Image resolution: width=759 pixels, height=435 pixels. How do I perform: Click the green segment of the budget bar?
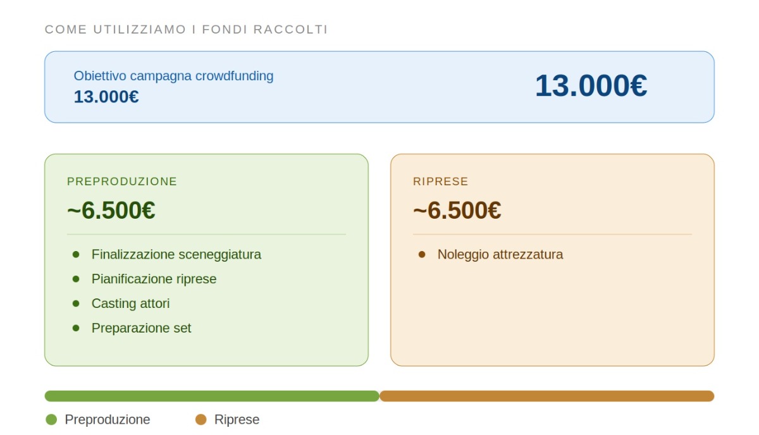[x=211, y=396]
